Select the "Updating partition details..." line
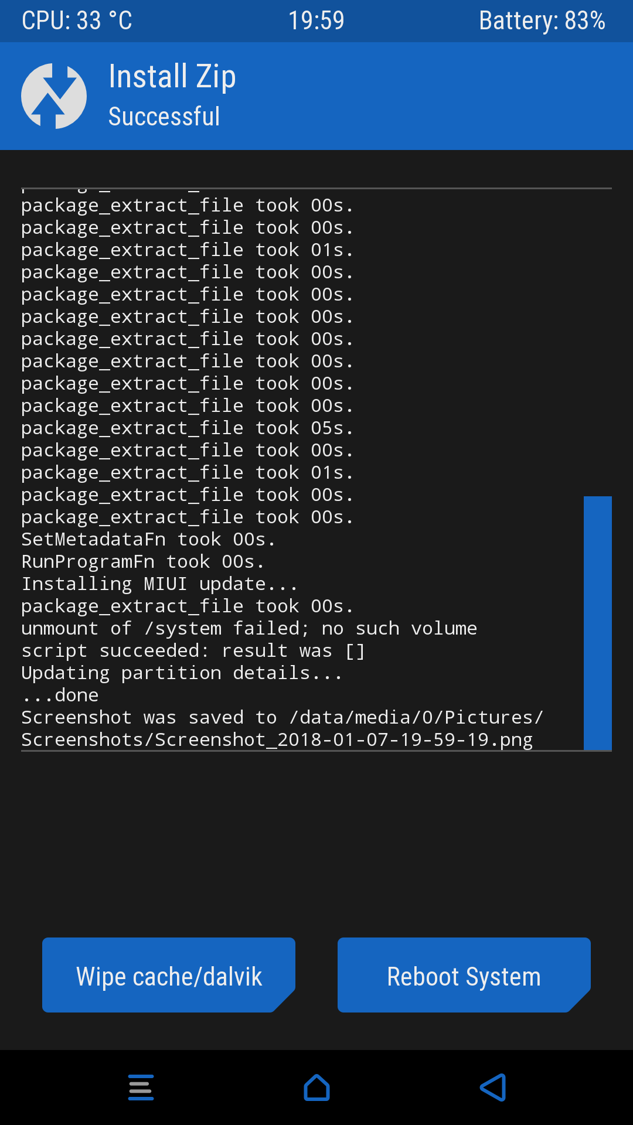This screenshot has width=633, height=1125. 182,673
